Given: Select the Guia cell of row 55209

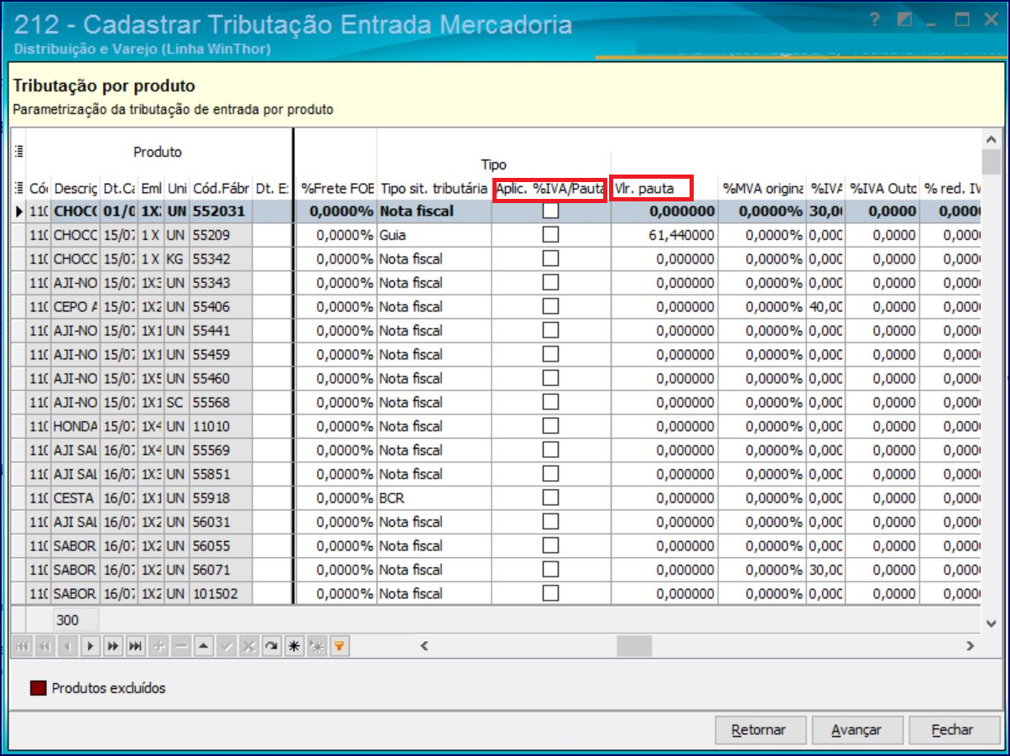Looking at the screenshot, I should (434, 235).
